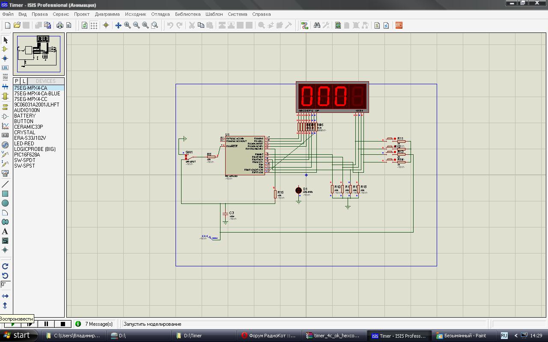548x342 pixels.
Task: Select PIC16F628A in the devices list
Action: (27, 155)
